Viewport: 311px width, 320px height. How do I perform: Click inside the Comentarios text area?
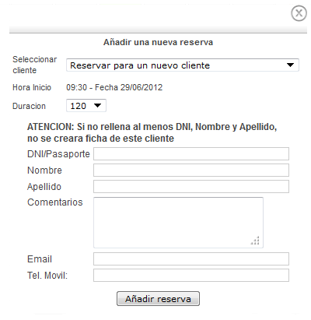click(178, 223)
